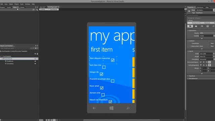Set vertical alignment to top
The image size is (215, 121).
point(201,65)
